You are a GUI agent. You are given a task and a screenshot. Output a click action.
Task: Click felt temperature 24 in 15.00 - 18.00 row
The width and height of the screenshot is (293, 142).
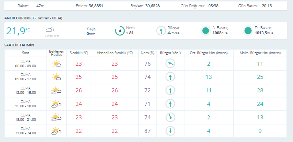115,104
